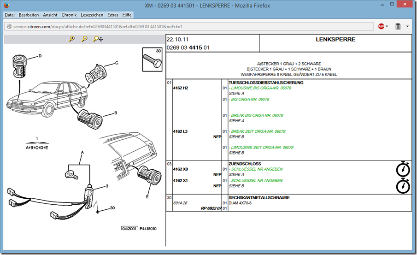Click DIAM 4X70-8 description

[240, 203]
